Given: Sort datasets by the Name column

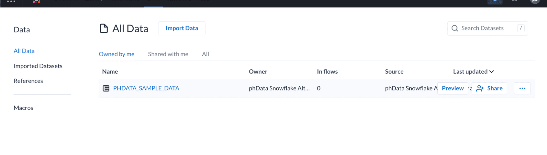Looking at the screenshot, I should [x=110, y=72].
